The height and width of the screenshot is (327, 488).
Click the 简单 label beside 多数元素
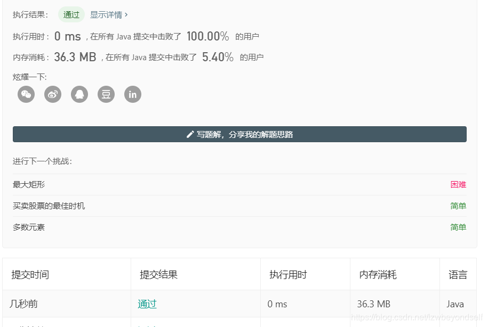[x=458, y=227]
